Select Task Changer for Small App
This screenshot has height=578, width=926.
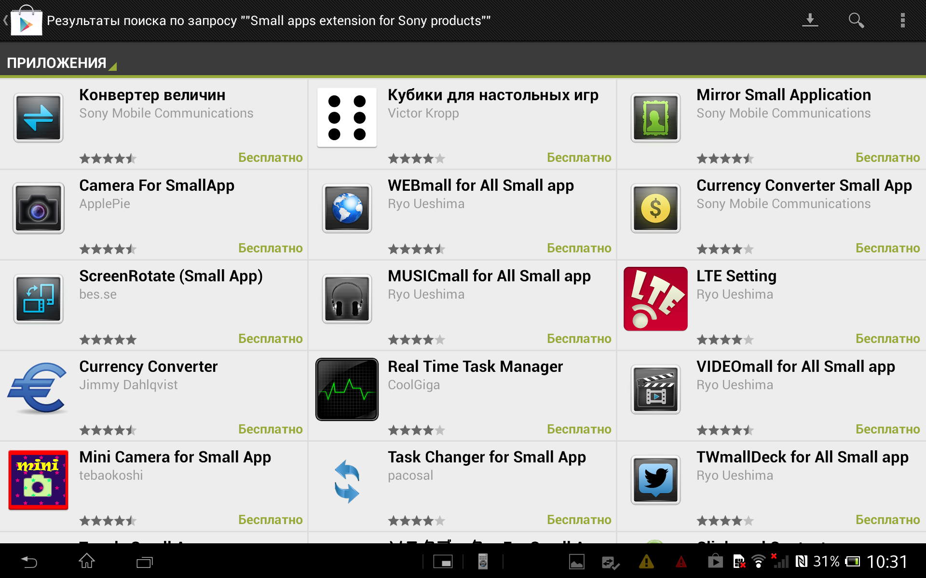[x=486, y=457]
